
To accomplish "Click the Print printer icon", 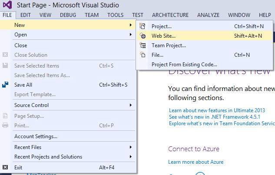I will pyautogui.click(x=5, y=126).
